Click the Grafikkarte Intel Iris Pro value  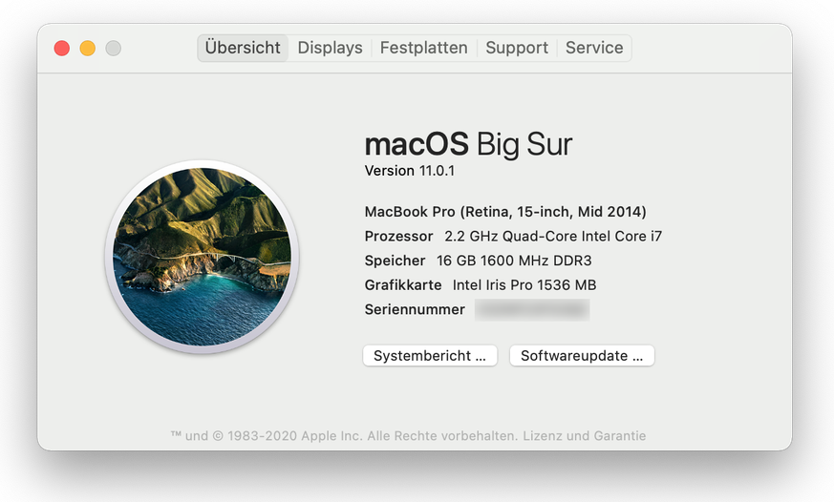click(524, 285)
